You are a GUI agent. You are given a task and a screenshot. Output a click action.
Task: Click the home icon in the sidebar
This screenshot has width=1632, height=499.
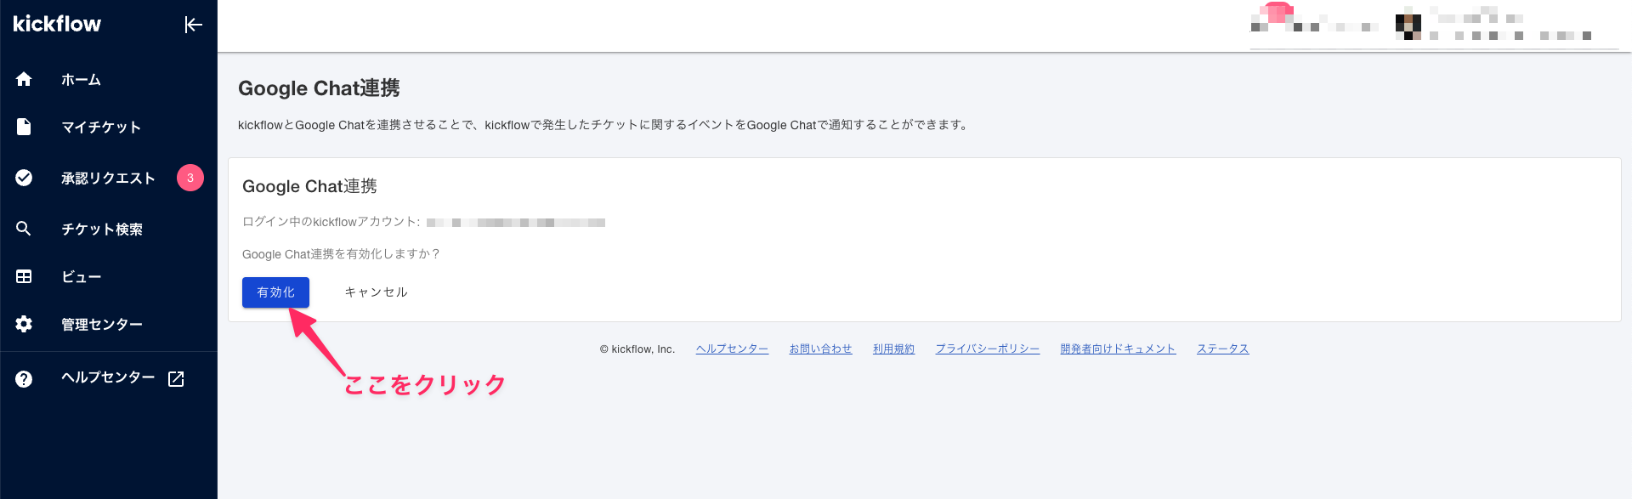click(24, 79)
